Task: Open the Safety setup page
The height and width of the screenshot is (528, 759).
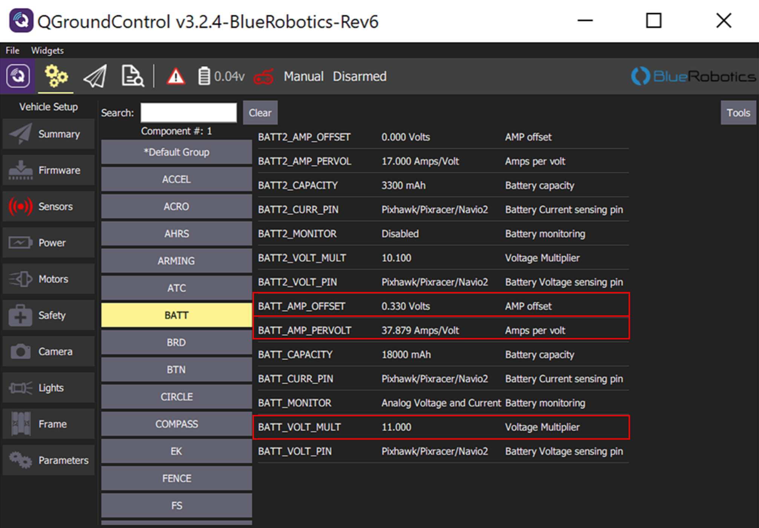Action: point(49,315)
